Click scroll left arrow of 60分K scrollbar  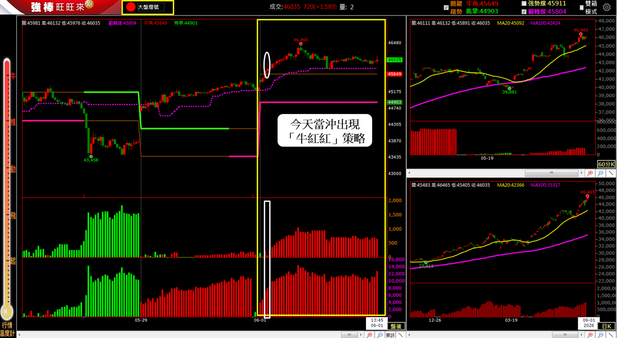(x=409, y=173)
